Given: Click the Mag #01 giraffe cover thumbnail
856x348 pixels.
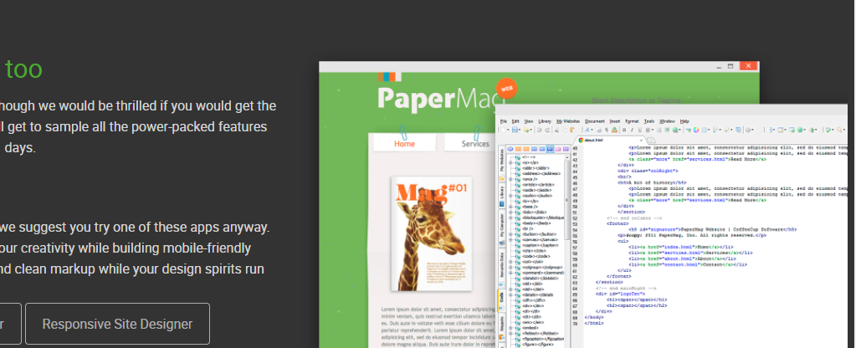Looking at the screenshot, I should click(431, 233).
